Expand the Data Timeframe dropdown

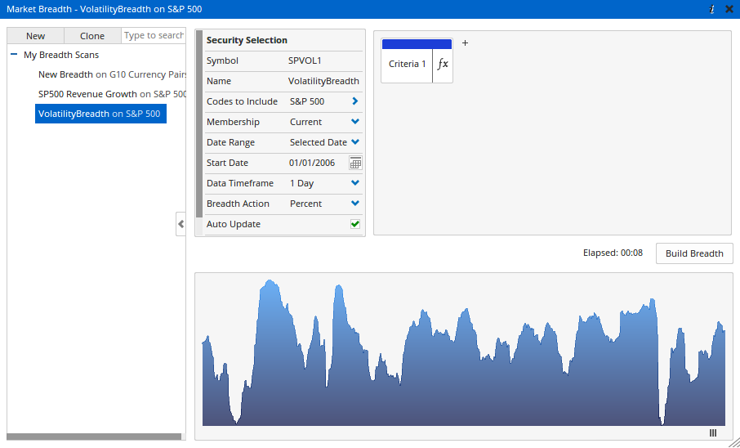click(x=355, y=183)
